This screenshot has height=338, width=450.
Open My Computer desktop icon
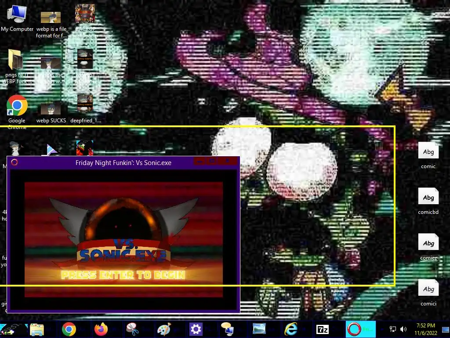(17, 18)
